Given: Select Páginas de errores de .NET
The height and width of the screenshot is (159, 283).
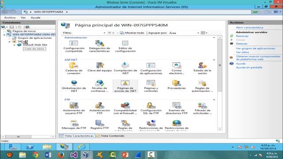Looking at the screenshot, I should pyautogui.click(x=125, y=86).
